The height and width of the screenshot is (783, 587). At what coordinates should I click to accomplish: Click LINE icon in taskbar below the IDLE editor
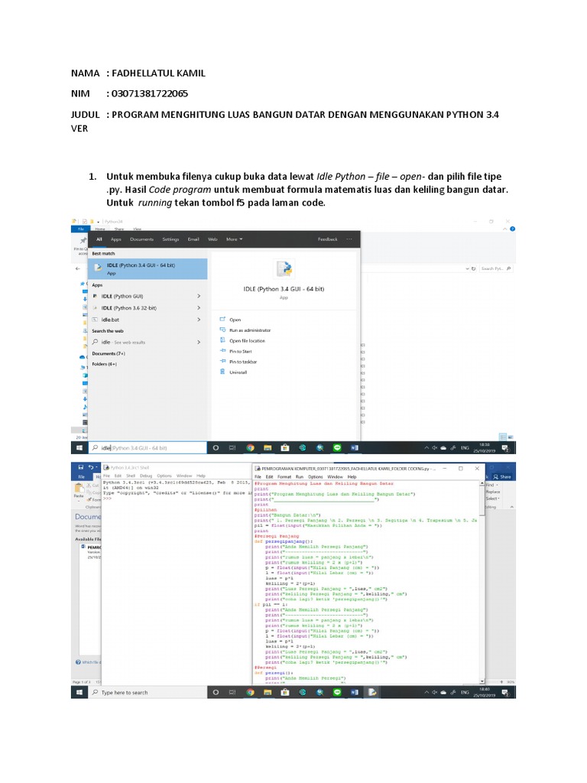(x=337, y=692)
